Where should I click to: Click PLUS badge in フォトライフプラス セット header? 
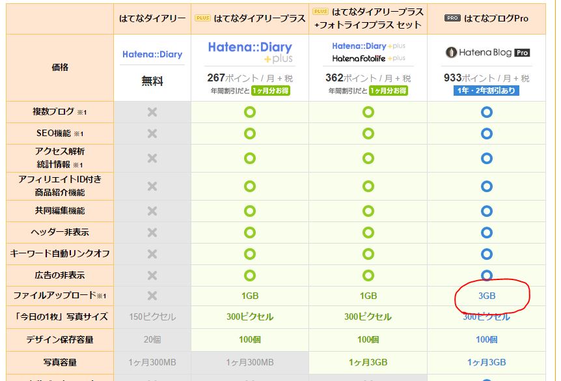[321, 12]
